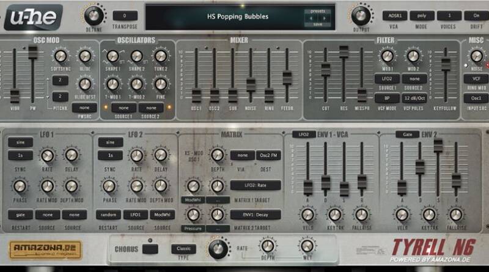Viewport: 489px width, 272px height.
Task: Click the Chorus Wet knob
Action: [x=307, y=246]
